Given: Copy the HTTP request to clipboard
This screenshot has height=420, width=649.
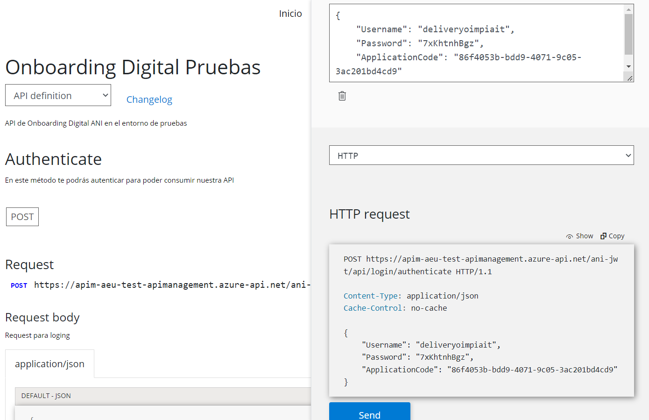Looking at the screenshot, I should point(612,236).
